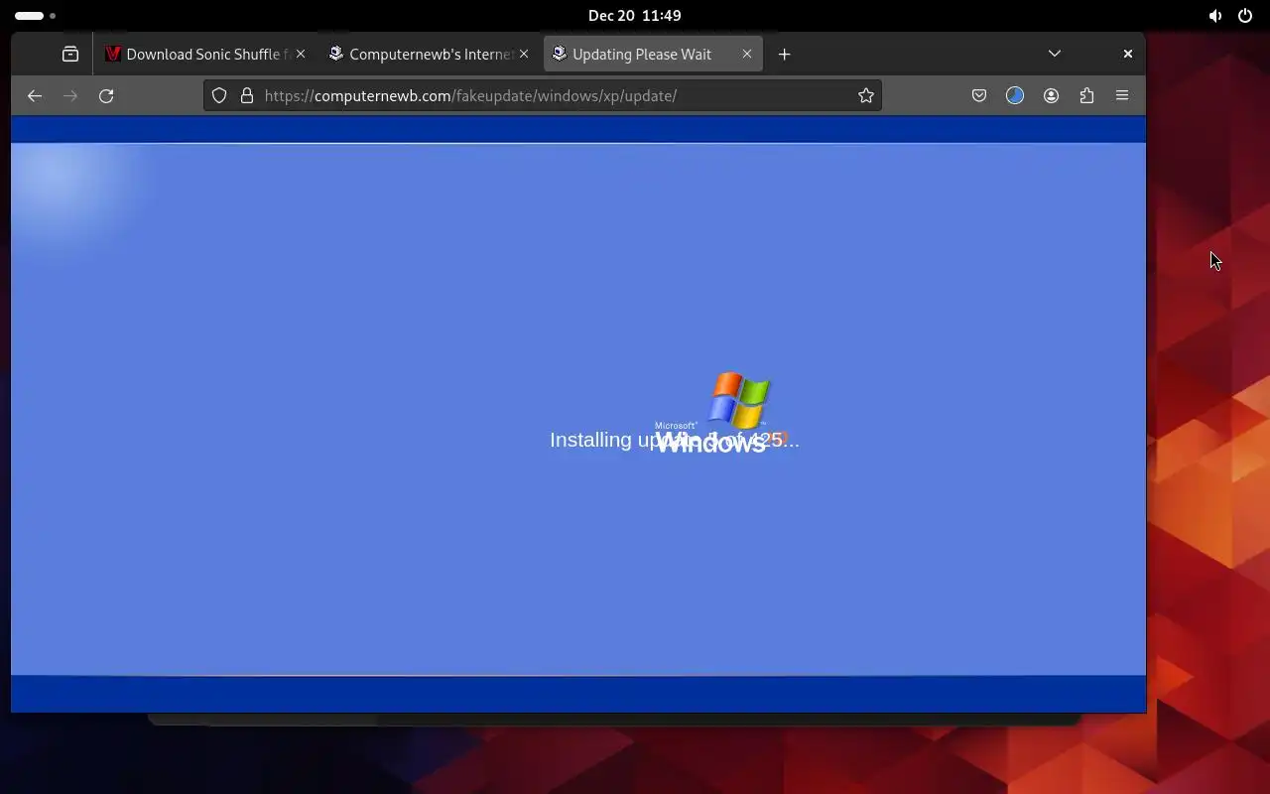
Task: Open the volume speaker icon in top bar
Action: [1215, 16]
